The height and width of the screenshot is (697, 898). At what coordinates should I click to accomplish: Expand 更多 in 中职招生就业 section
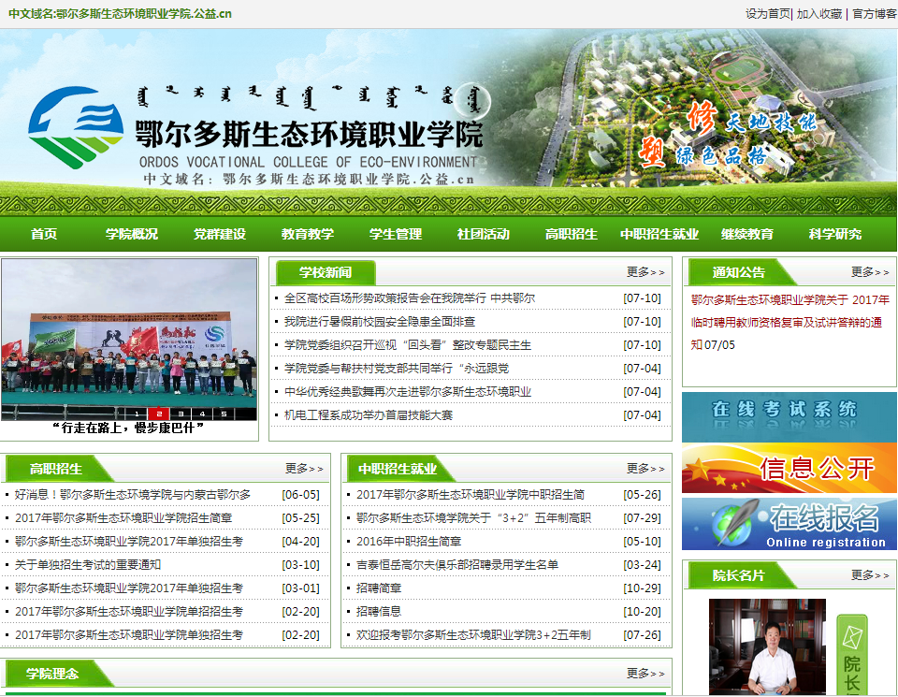645,469
